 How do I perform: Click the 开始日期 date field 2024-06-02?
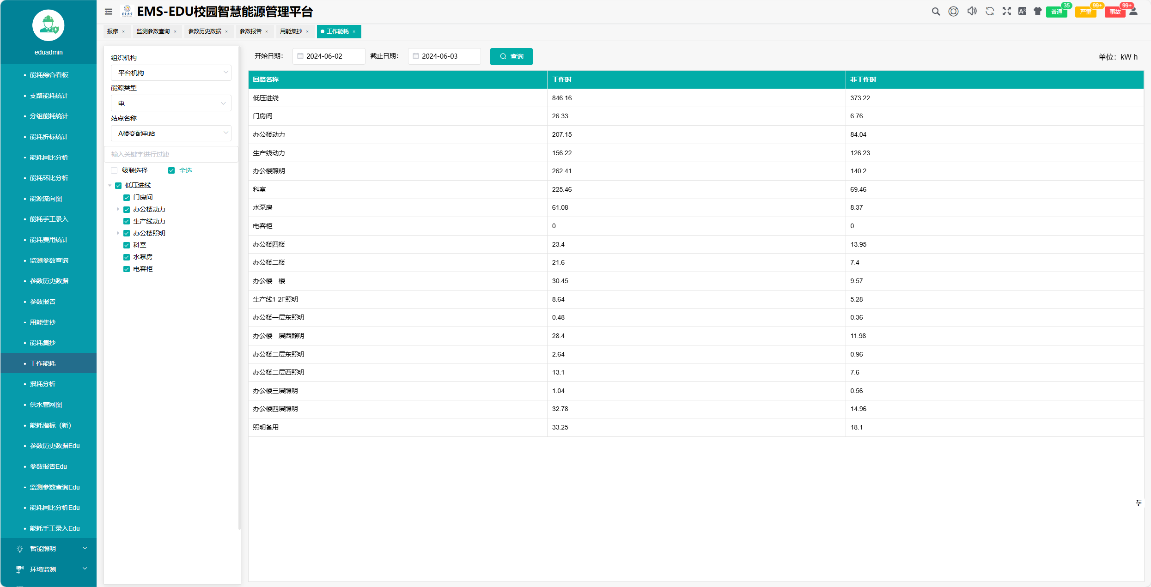click(x=329, y=56)
